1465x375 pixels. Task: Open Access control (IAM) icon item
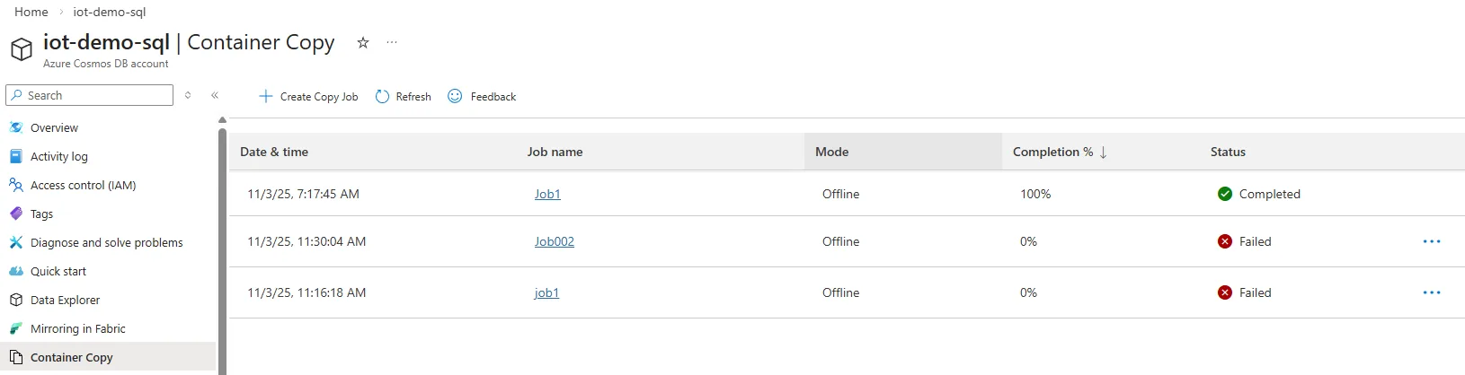pos(16,186)
